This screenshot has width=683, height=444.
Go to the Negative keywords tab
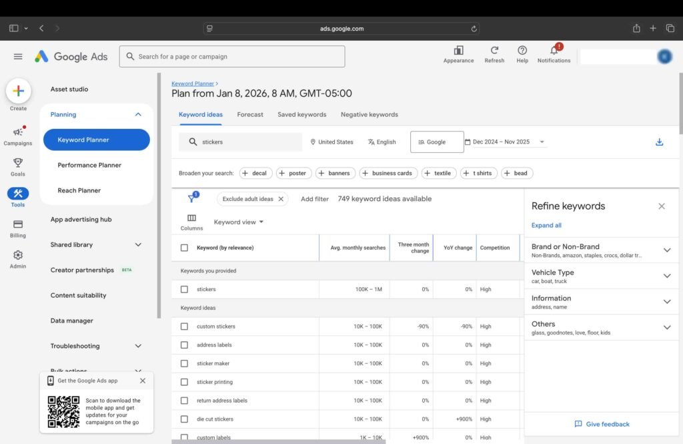(x=369, y=114)
